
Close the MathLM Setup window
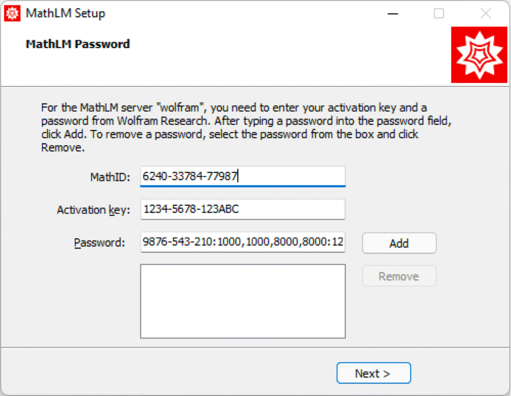(x=485, y=14)
